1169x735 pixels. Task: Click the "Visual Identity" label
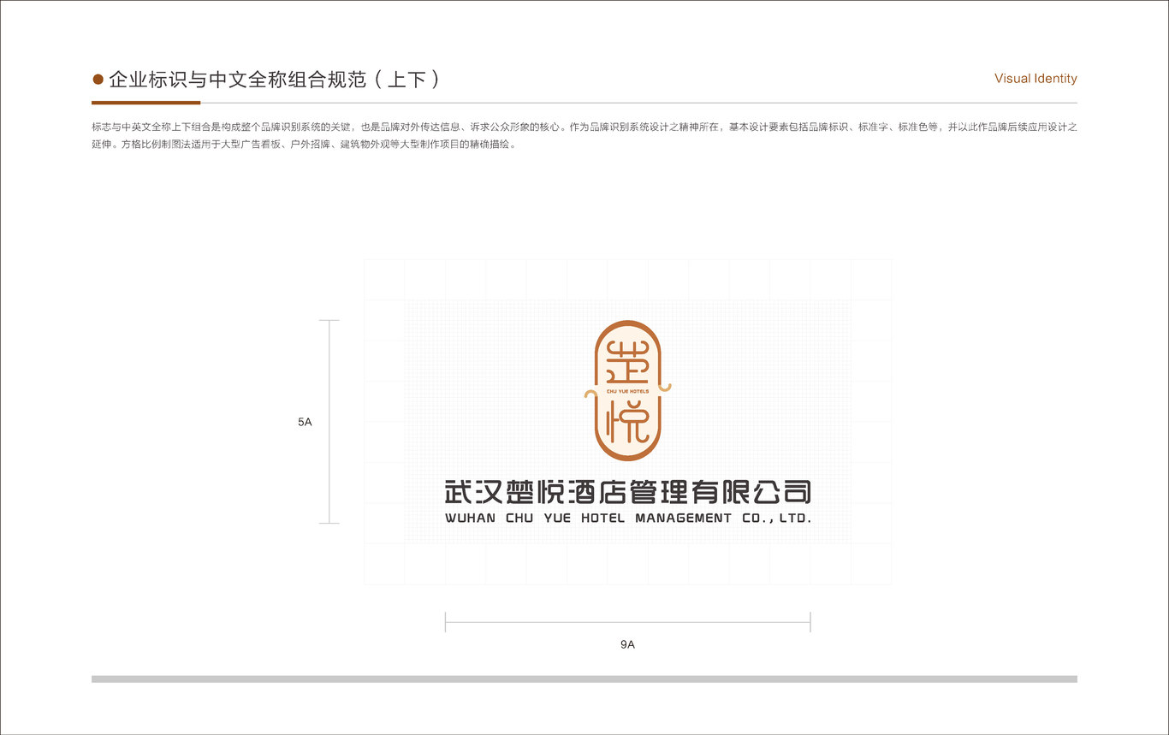[x=1035, y=79]
